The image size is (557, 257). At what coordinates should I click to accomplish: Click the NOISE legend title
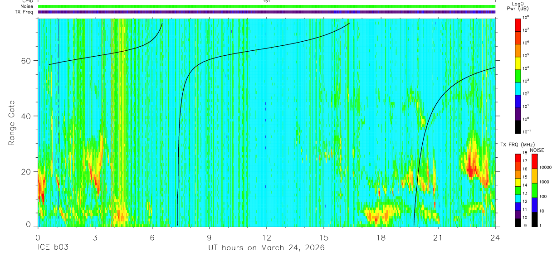[x=536, y=150]
